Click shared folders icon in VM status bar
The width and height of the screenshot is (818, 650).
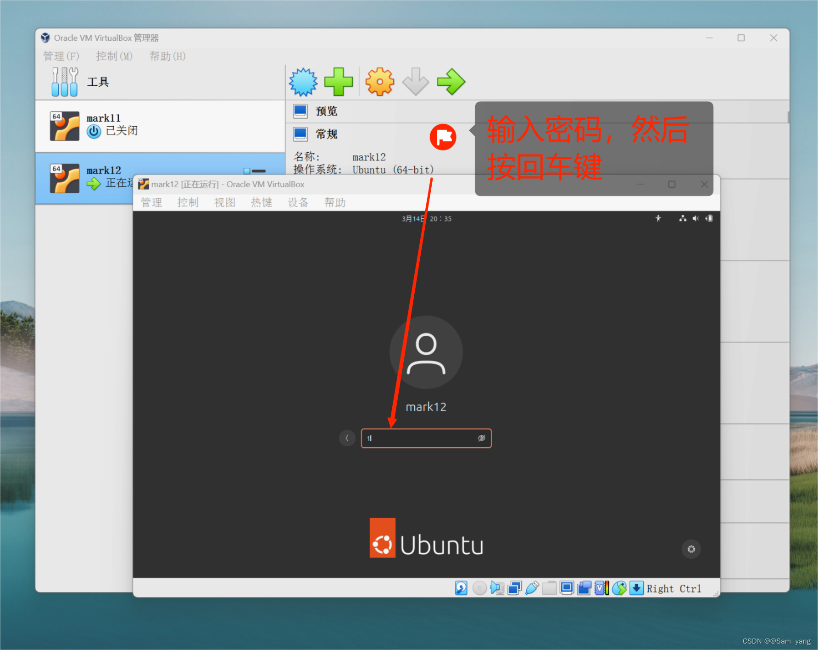coord(549,588)
